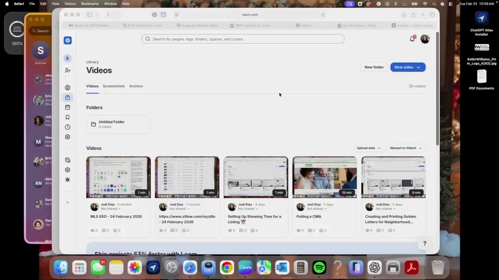Click the invite teammates person-plus icon

67,70
